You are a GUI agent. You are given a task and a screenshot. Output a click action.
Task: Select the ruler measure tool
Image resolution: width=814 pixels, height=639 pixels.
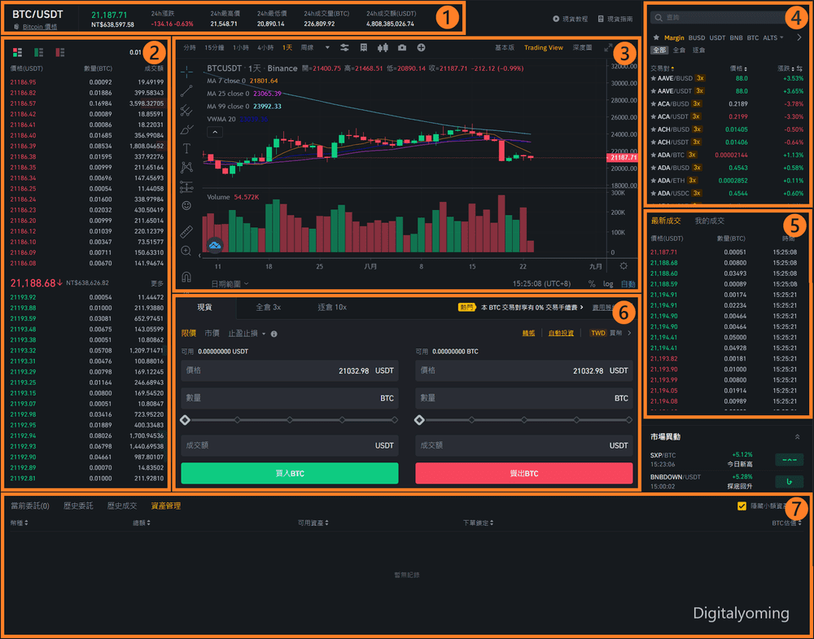tap(186, 231)
